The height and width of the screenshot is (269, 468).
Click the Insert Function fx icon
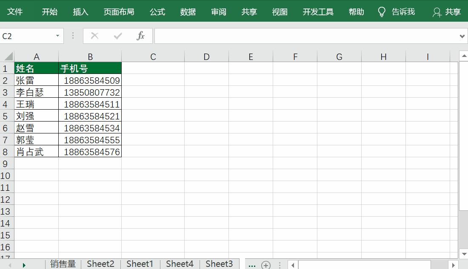(x=141, y=36)
